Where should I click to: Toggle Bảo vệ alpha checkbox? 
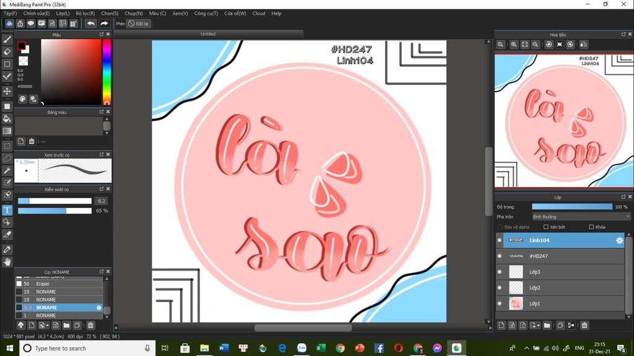pyautogui.click(x=500, y=227)
